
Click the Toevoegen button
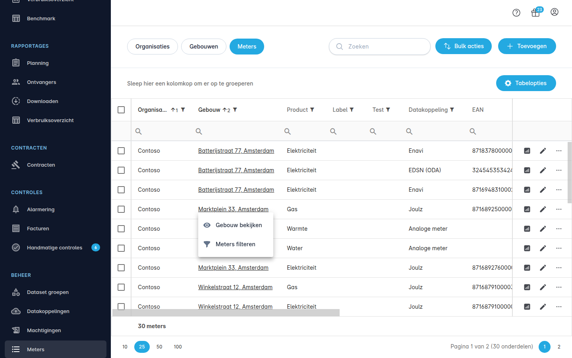527,46
